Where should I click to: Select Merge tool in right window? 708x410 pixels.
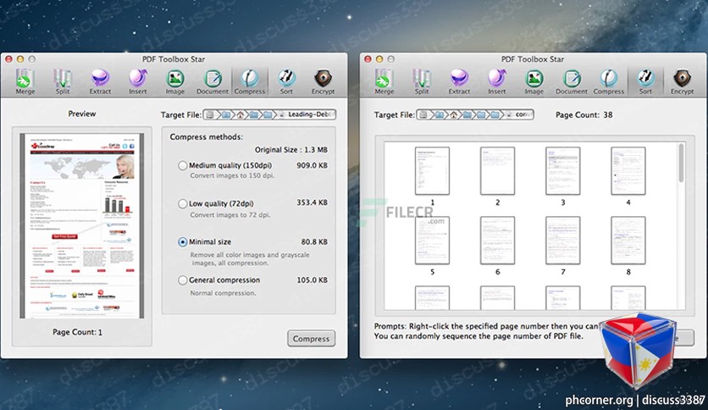point(384,81)
